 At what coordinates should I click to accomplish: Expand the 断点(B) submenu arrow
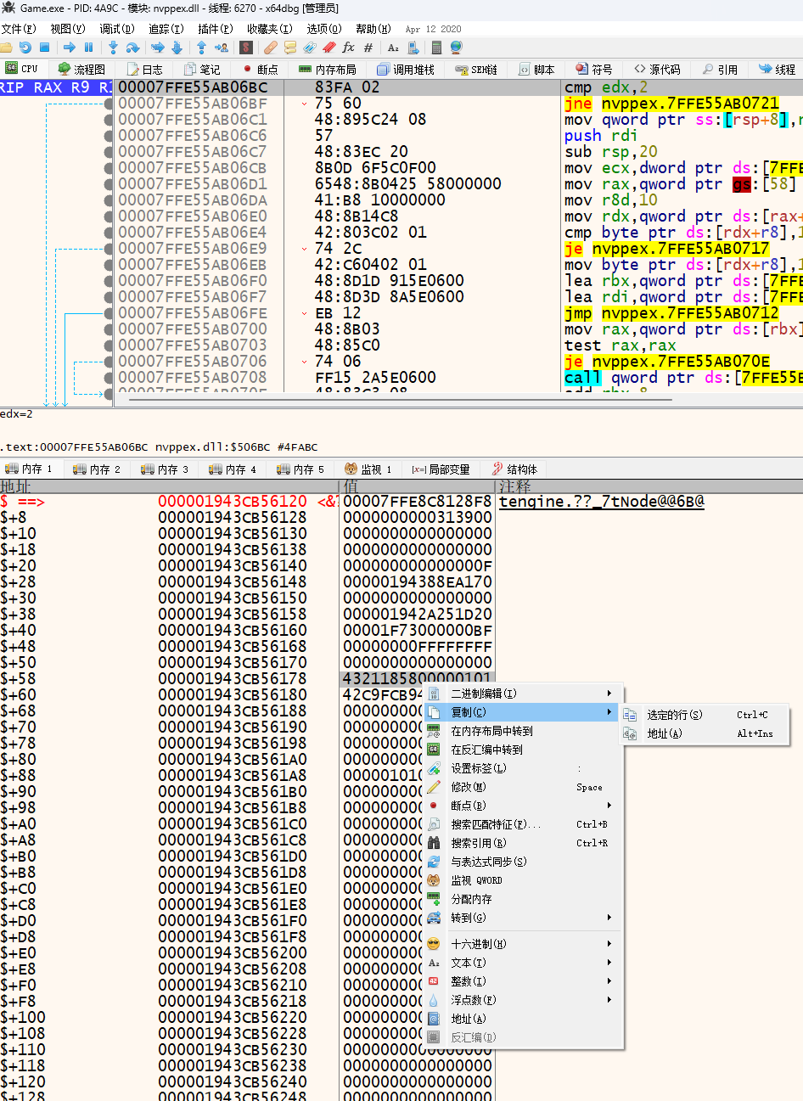pyautogui.click(x=609, y=806)
